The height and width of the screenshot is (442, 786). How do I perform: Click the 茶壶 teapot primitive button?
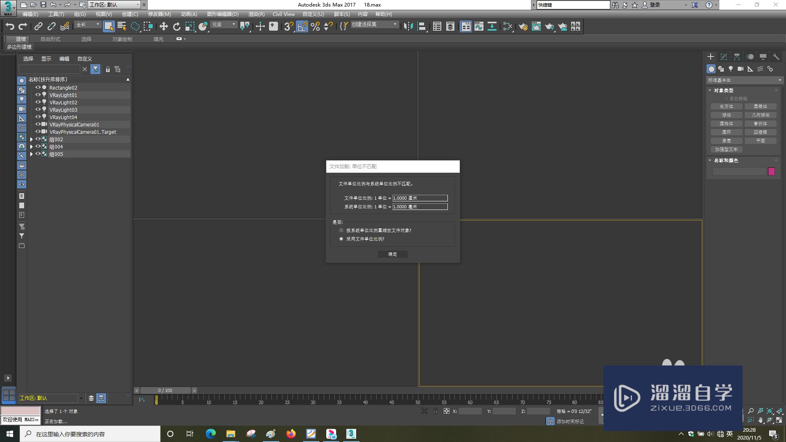tap(727, 141)
